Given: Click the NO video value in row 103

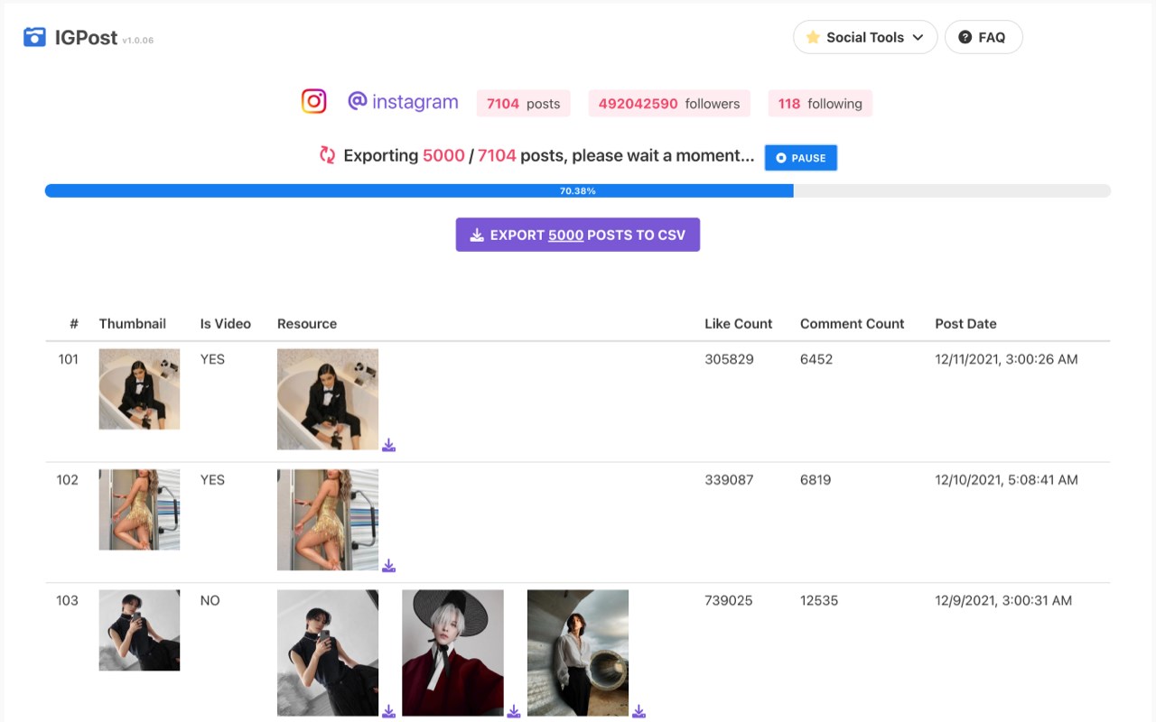Looking at the screenshot, I should (210, 600).
